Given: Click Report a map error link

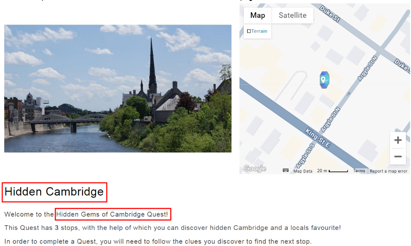Looking at the screenshot, I should click(x=388, y=171).
